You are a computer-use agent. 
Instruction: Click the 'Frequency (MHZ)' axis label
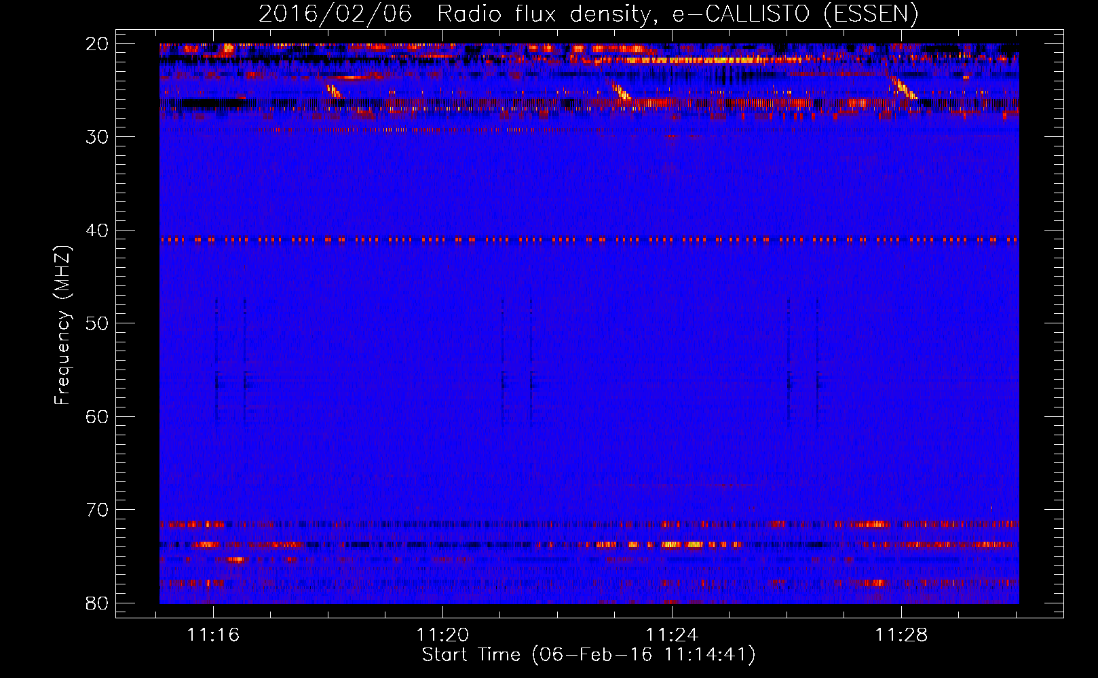tap(62, 325)
